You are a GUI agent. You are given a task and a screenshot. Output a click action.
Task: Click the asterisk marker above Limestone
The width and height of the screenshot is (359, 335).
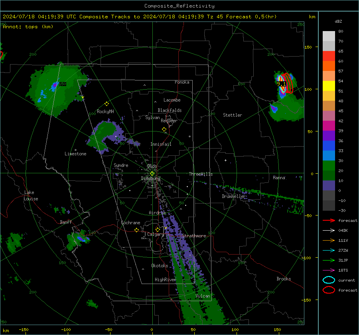click(75, 150)
